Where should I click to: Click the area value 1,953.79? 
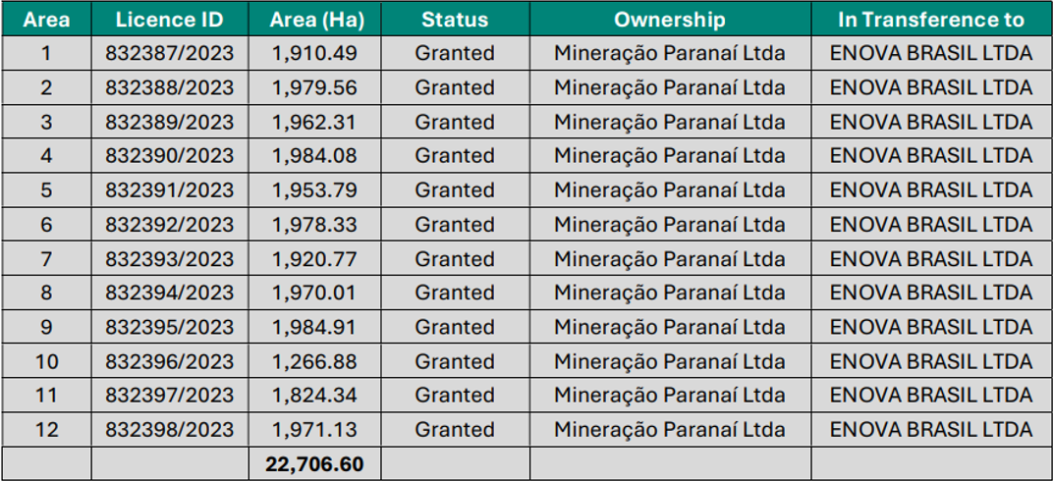(314, 189)
